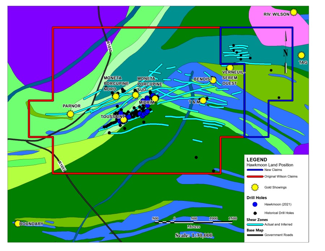The height and width of the screenshot is (251, 325).
Task: Click the MONETA PORCUPINE NORD star marker
Action: pyautogui.click(x=116, y=96)
